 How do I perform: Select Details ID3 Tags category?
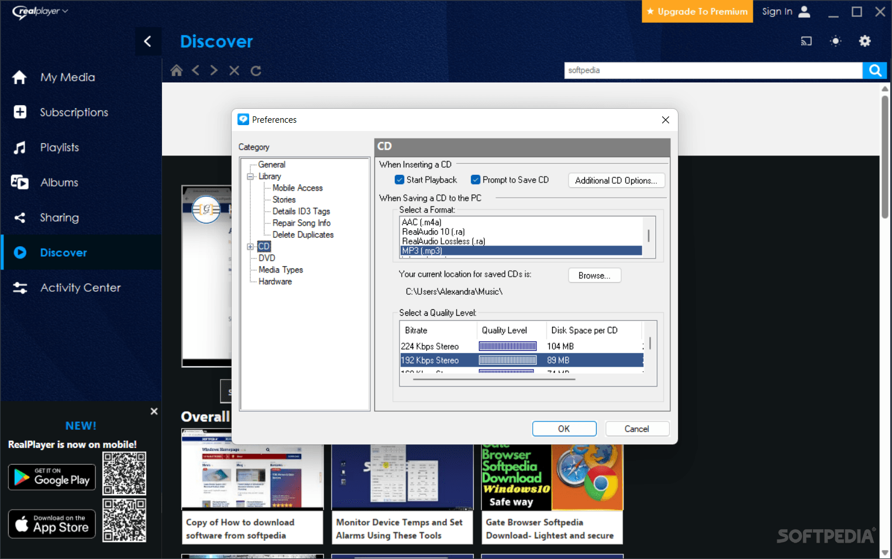301,212
